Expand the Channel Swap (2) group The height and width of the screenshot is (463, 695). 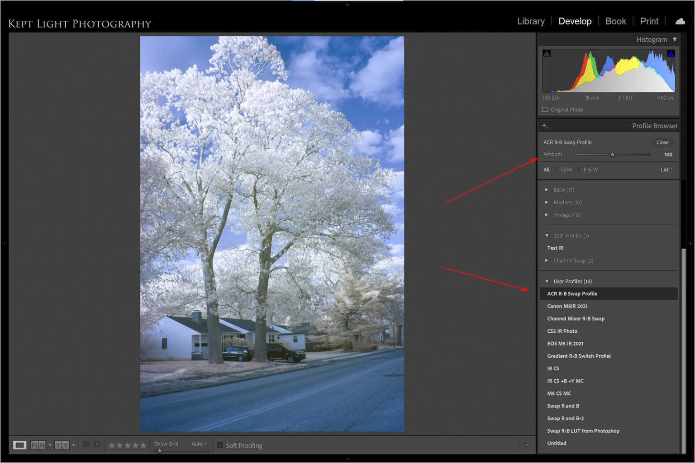pyautogui.click(x=547, y=260)
